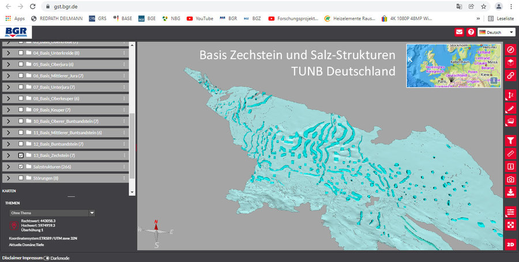Screen dimensions: 519x262
Task: Open the Ohne Thema dropdown
Action: [x=52, y=212]
